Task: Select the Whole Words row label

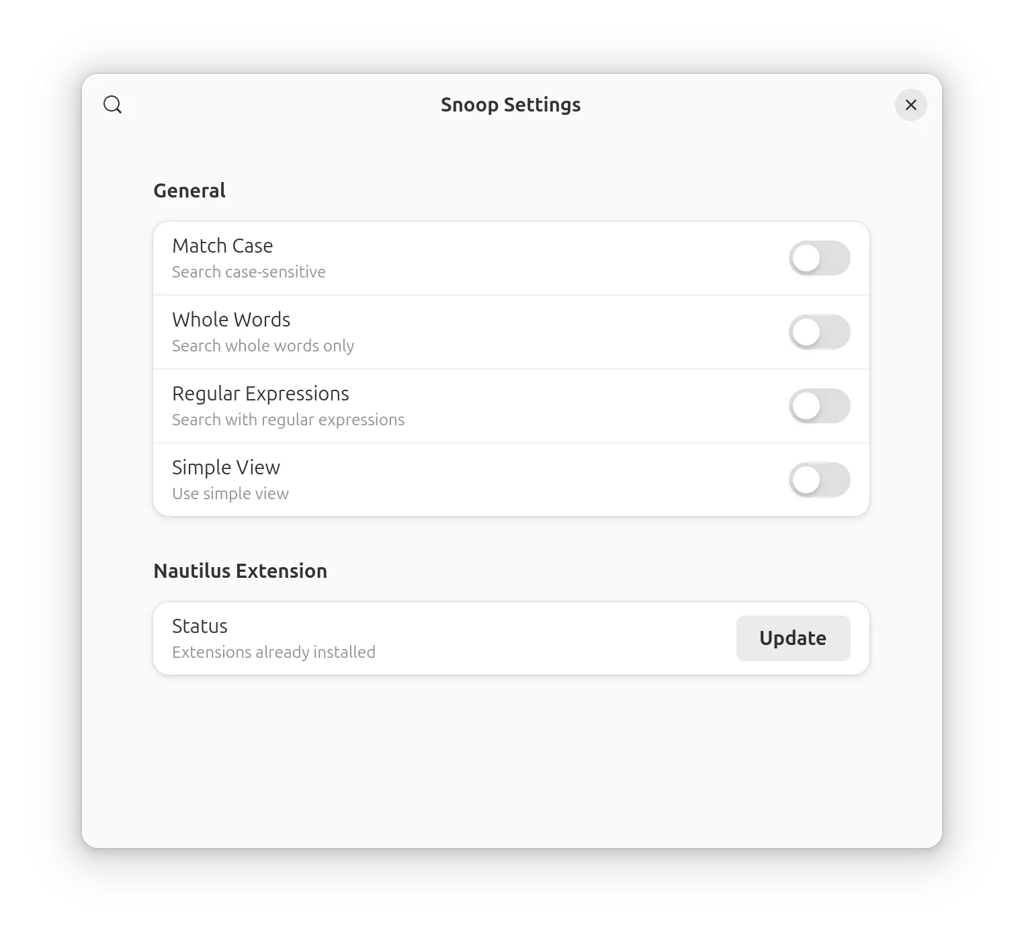Action: click(231, 320)
